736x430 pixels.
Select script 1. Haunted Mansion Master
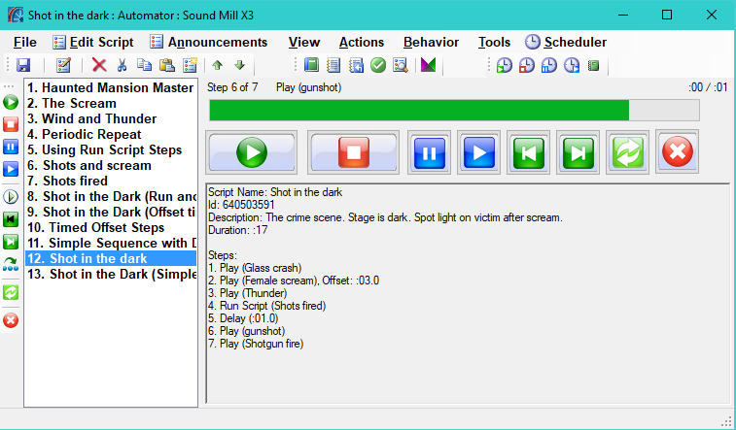[x=111, y=87]
